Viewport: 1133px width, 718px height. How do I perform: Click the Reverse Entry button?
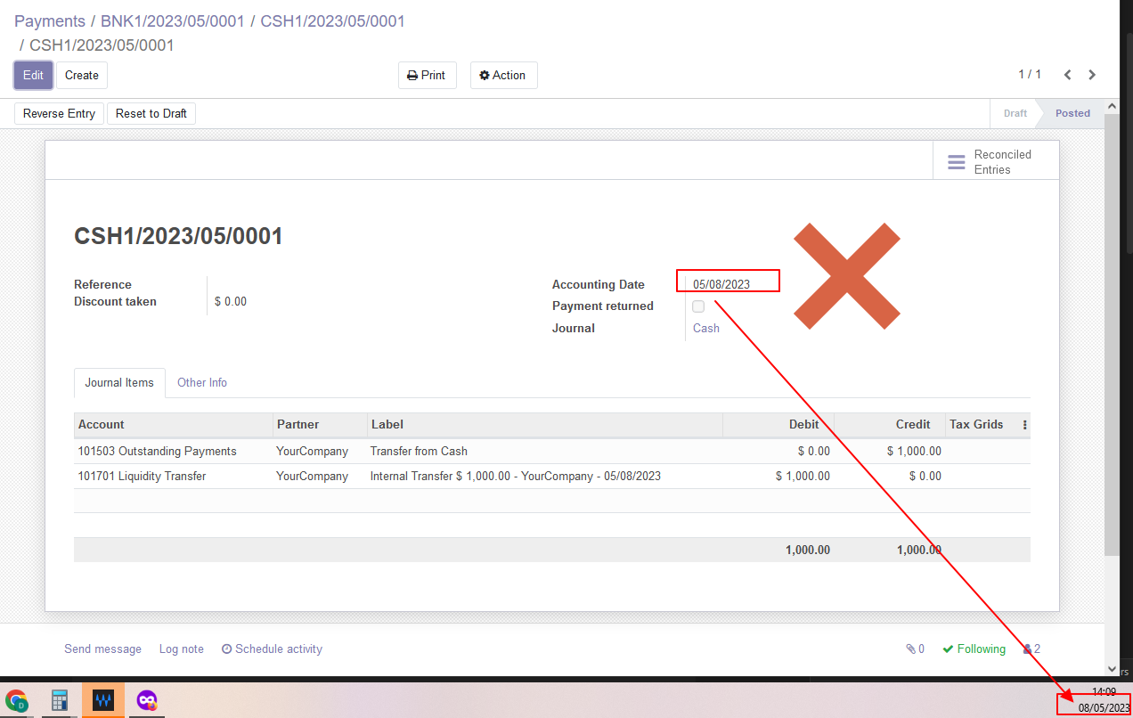(x=59, y=113)
